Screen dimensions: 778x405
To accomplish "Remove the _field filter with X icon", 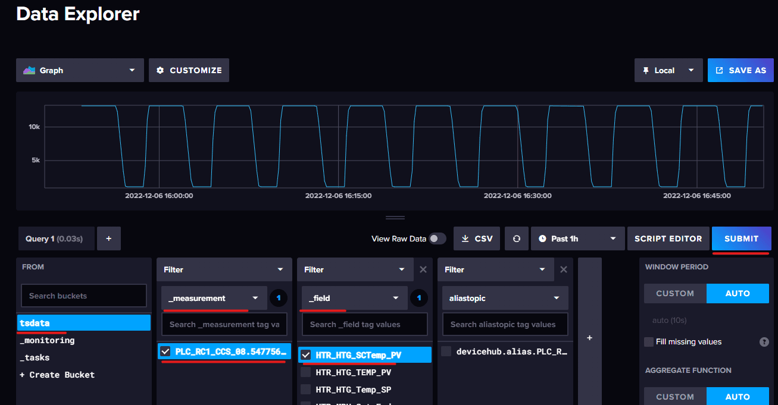I will (x=423, y=269).
